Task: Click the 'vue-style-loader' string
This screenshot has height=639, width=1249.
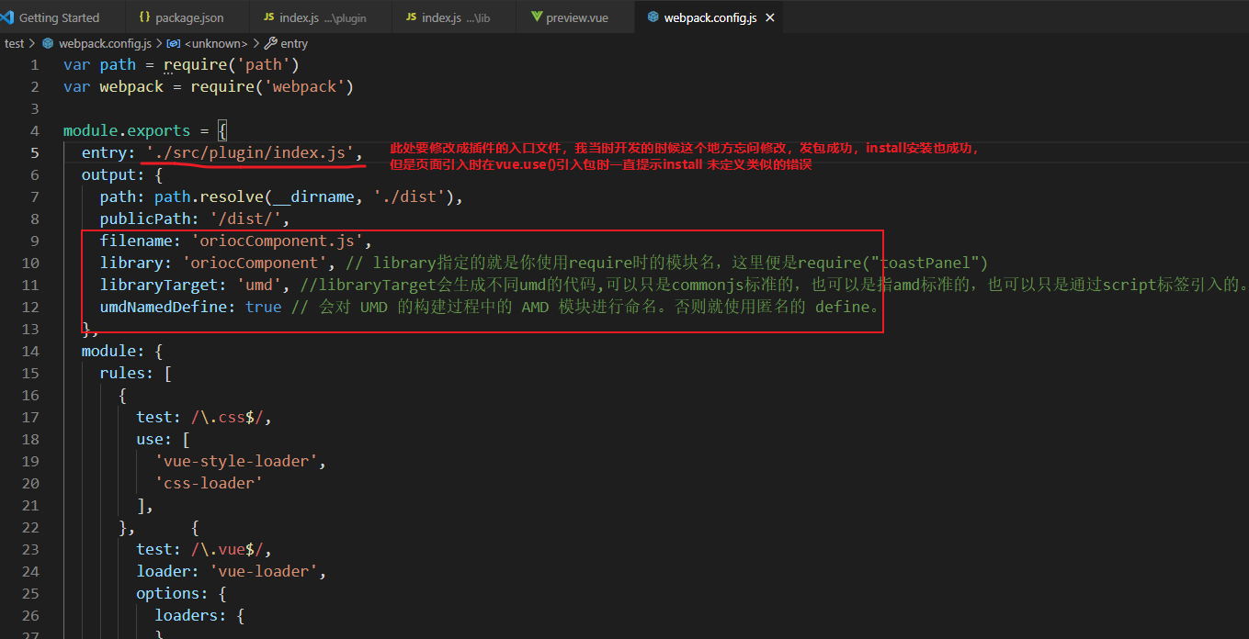Action: click(236, 462)
